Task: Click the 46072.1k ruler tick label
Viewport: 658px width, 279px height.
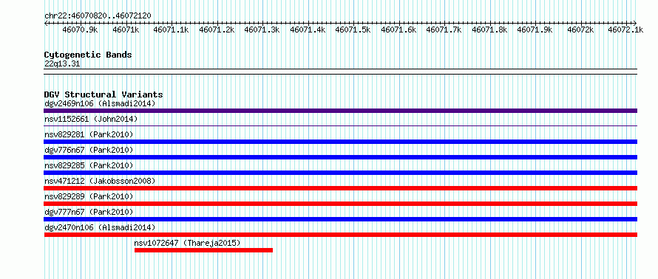Action: pyautogui.click(x=625, y=30)
